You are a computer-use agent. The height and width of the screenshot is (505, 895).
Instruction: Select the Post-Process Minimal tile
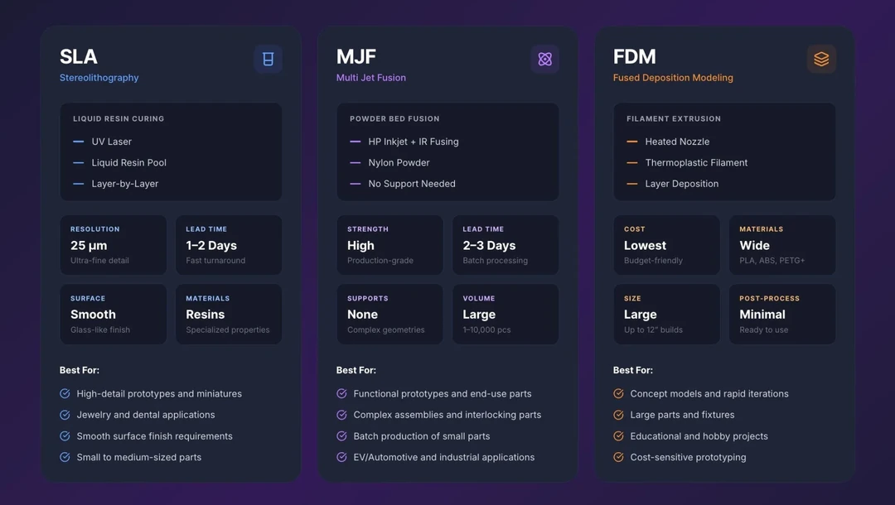pyautogui.click(x=782, y=314)
